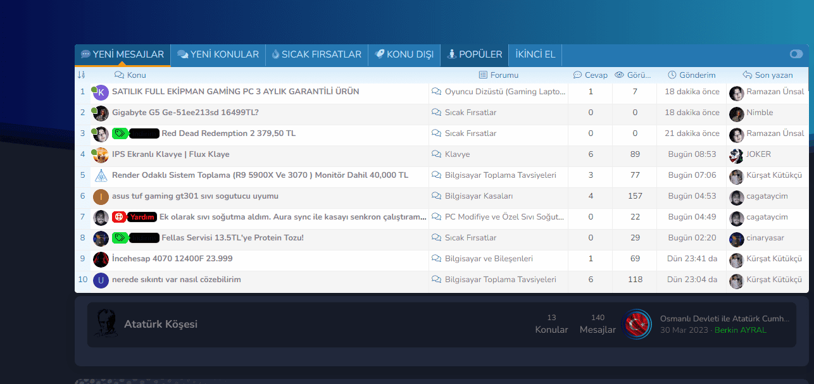The height and width of the screenshot is (384, 814).
Task: Open Bilgisayar Kasaları forum link
Action: pyautogui.click(x=479, y=196)
